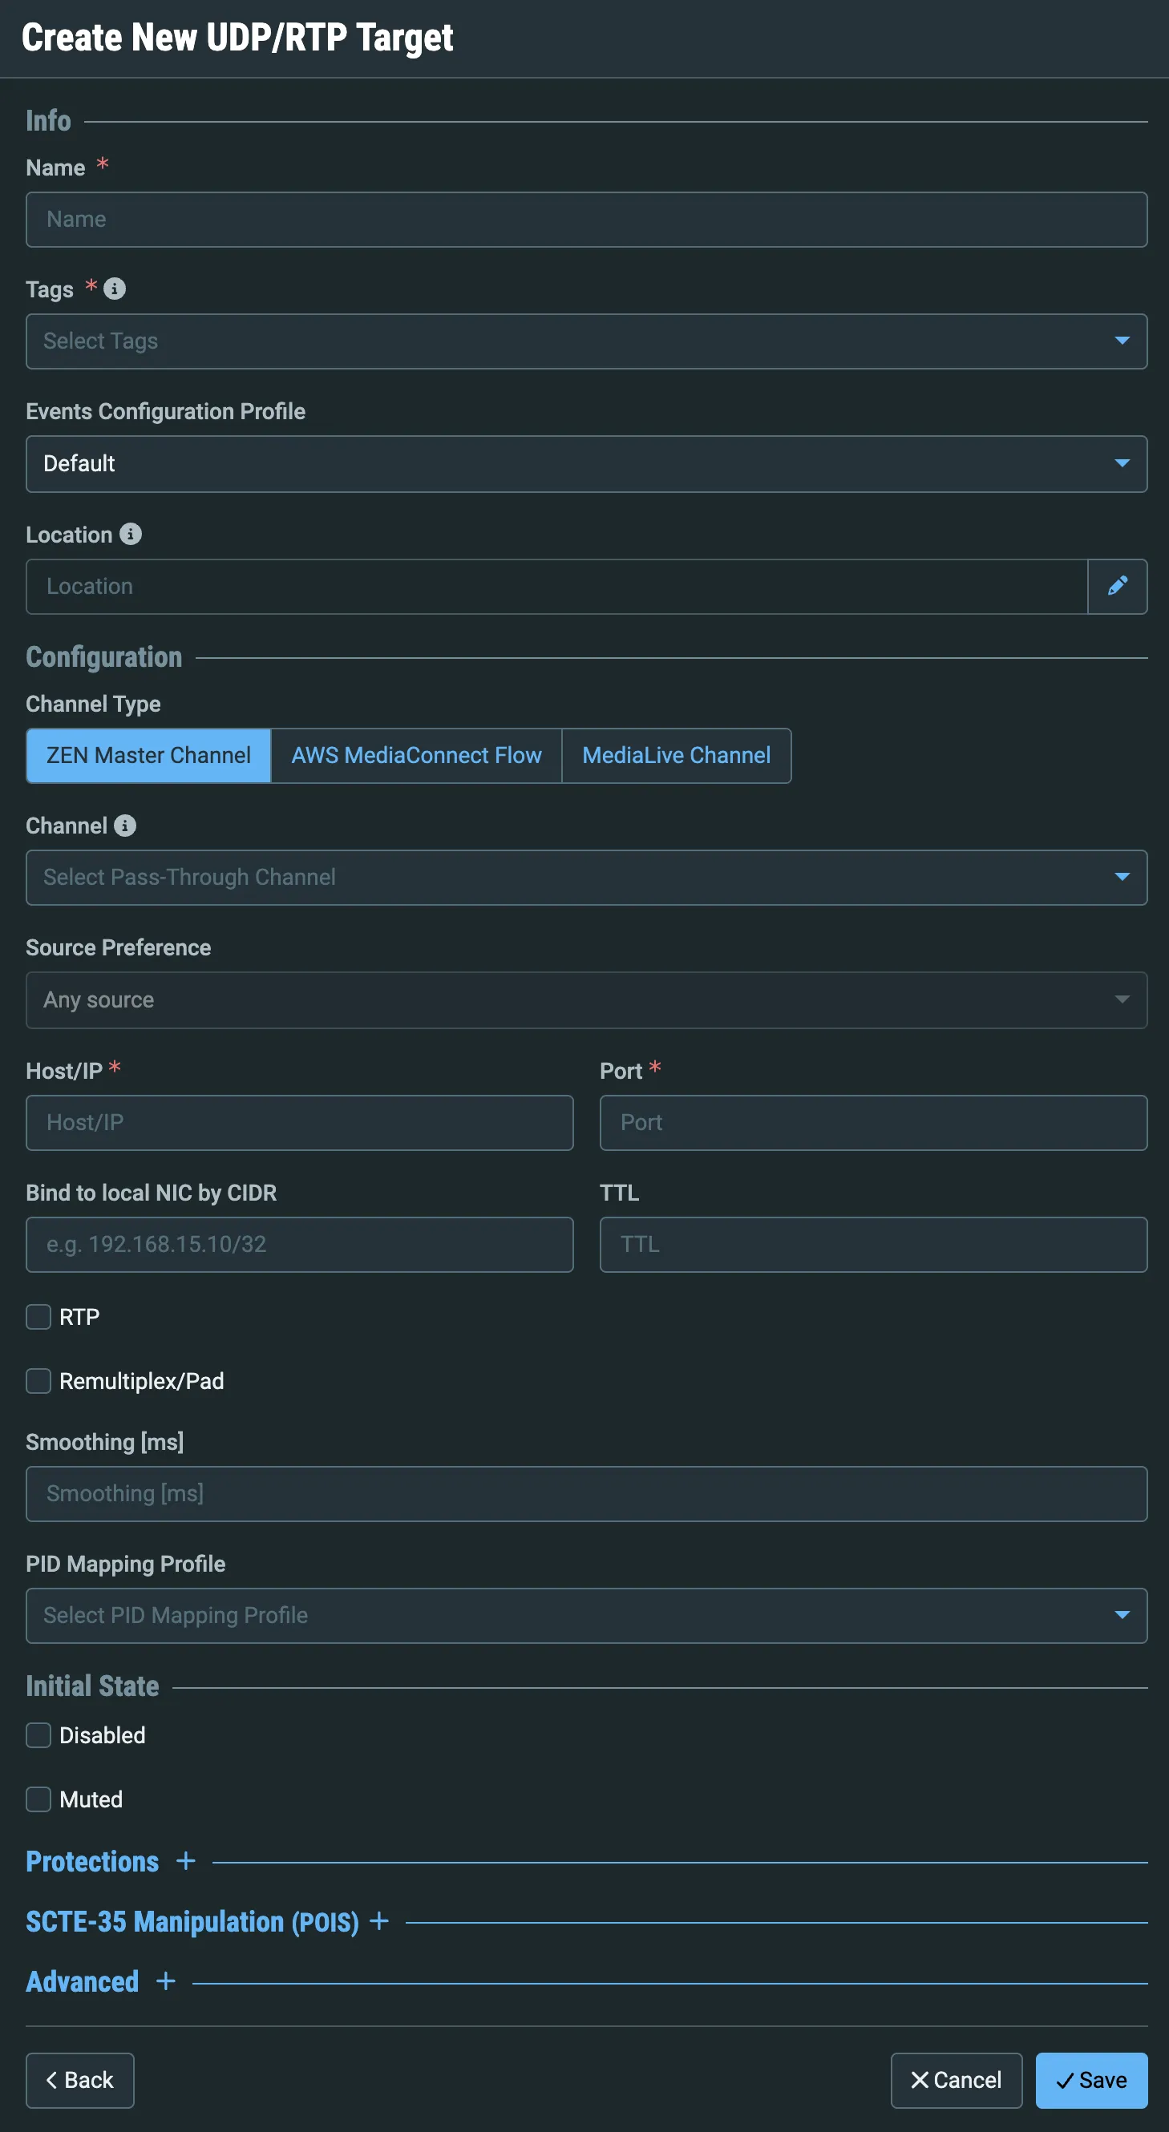Switch to AWS MediaConnect Flow type

(416, 756)
